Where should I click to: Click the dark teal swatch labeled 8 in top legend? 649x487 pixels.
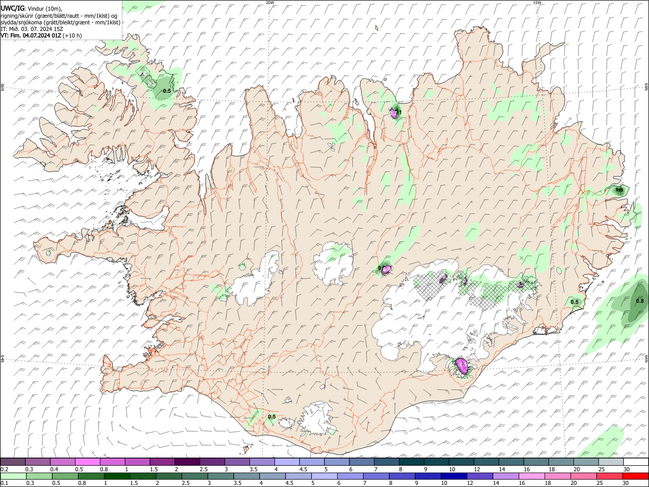click(411, 462)
